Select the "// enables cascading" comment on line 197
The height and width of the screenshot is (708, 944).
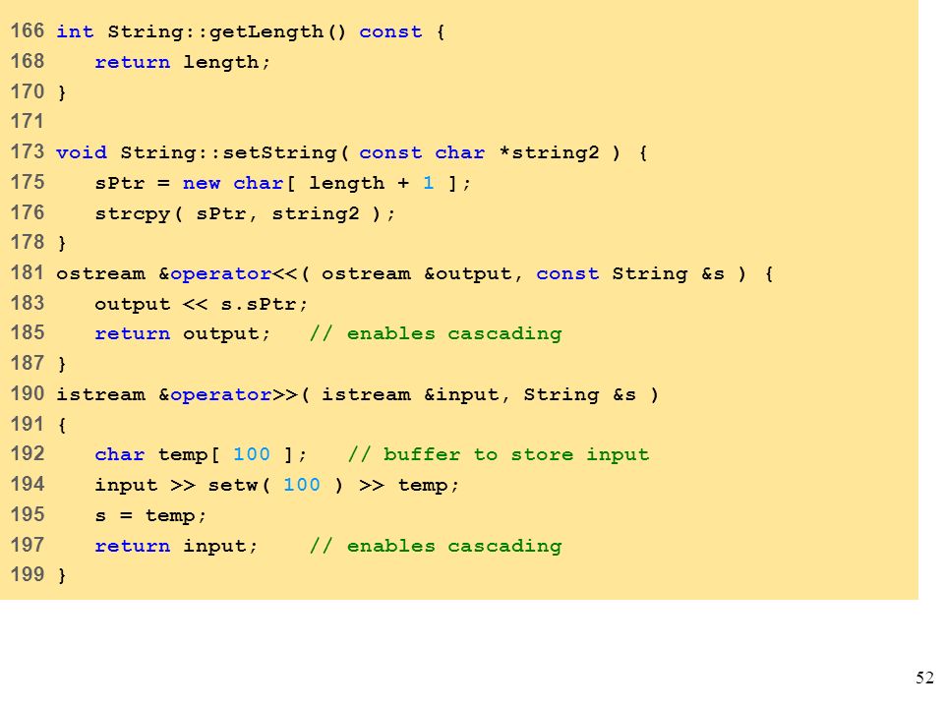click(x=436, y=546)
